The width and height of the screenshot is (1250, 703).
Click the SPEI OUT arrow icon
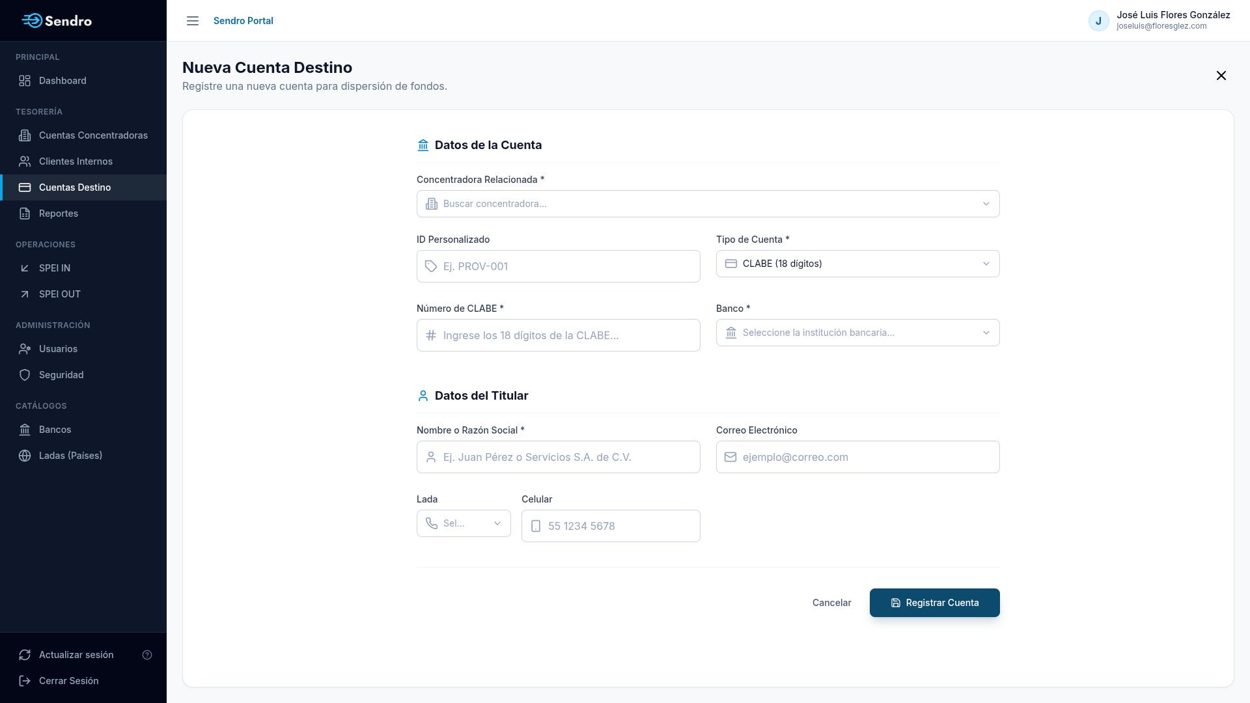tap(25, 294)
